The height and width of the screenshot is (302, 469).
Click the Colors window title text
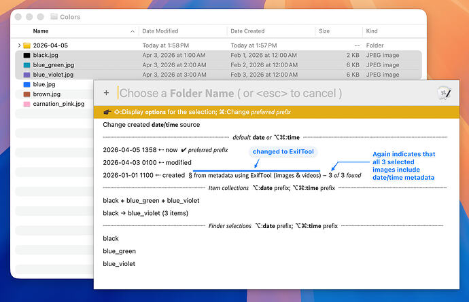[70, 17]
